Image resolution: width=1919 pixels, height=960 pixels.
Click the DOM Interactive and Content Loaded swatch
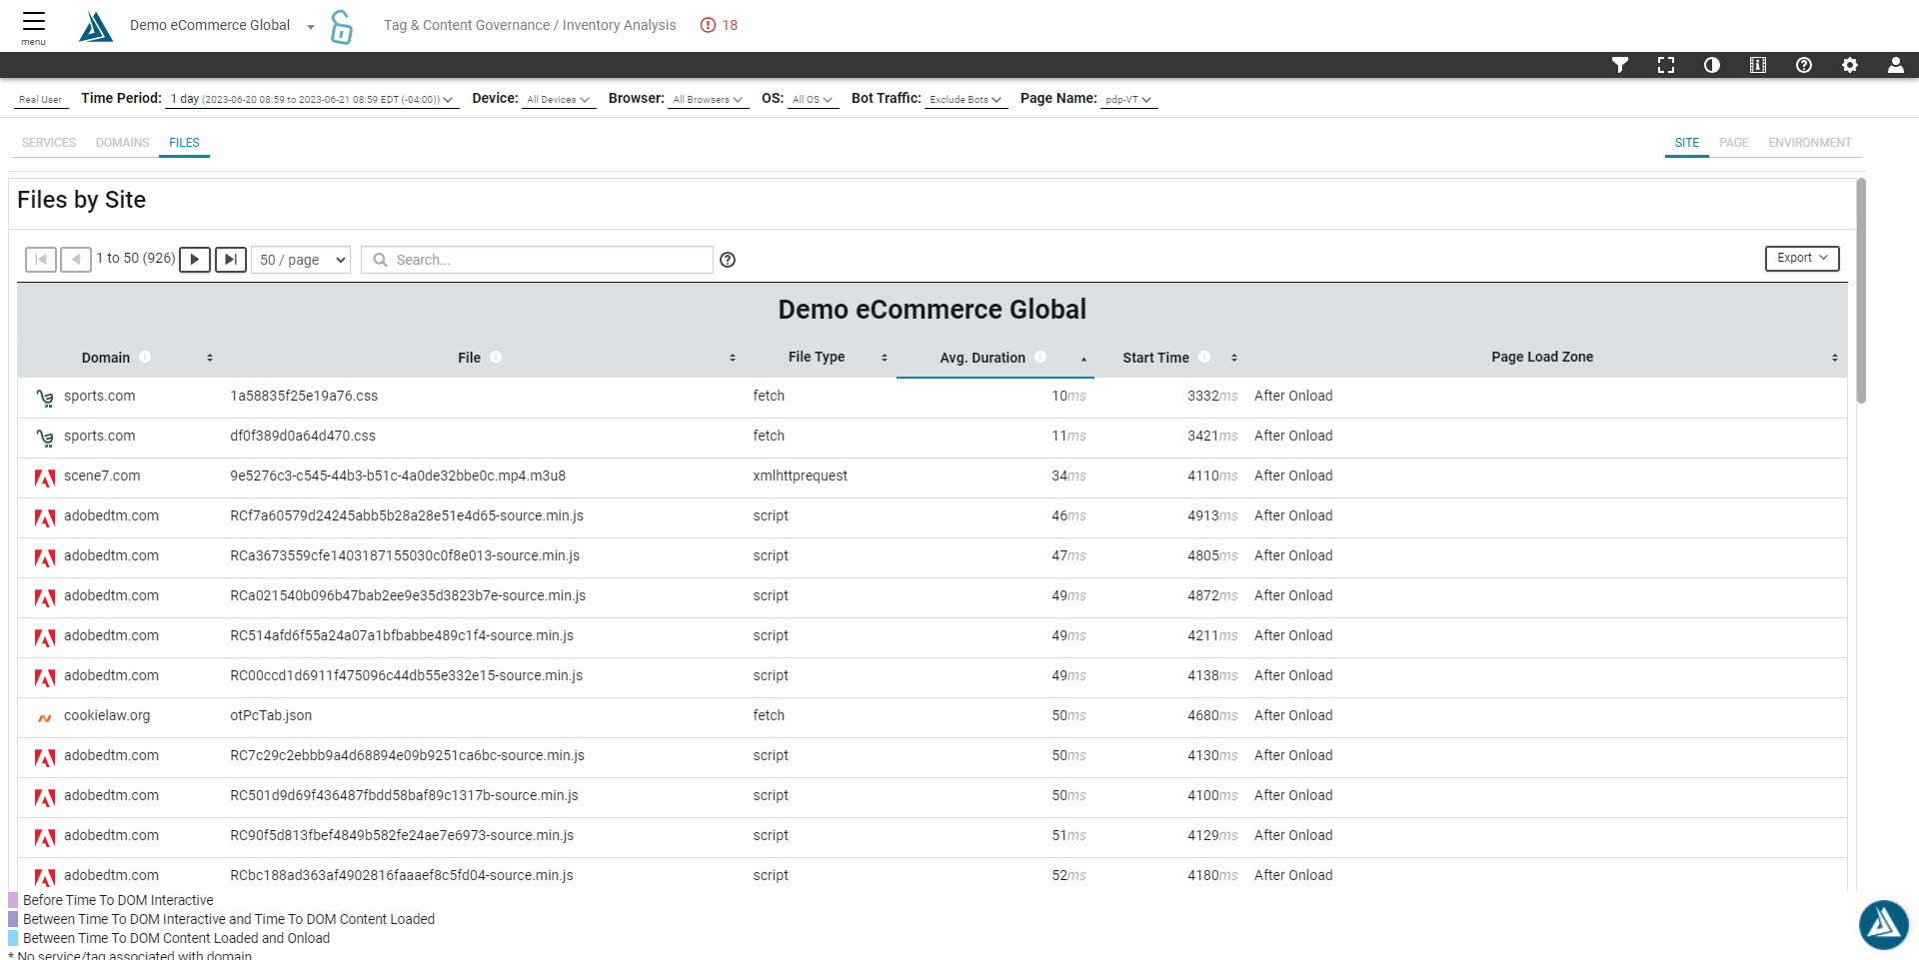pos(13,919)
